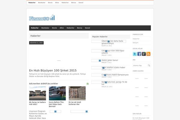This screenshot has width=180, height=120.
Task: Open the RSS feed icon
Action: (148, 54)
